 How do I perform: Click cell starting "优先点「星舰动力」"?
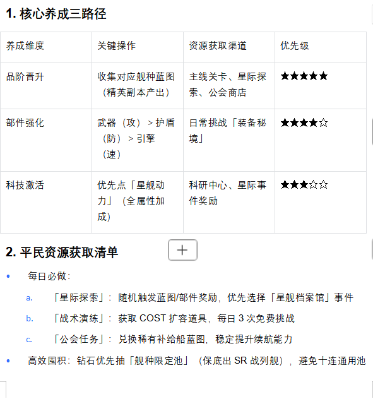[x=138, y=203]
